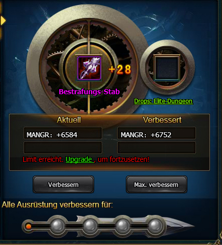The image size is (222, 245).
Task: Open the Drops: Elite-Dungeon link
Action: click(163, 101)
